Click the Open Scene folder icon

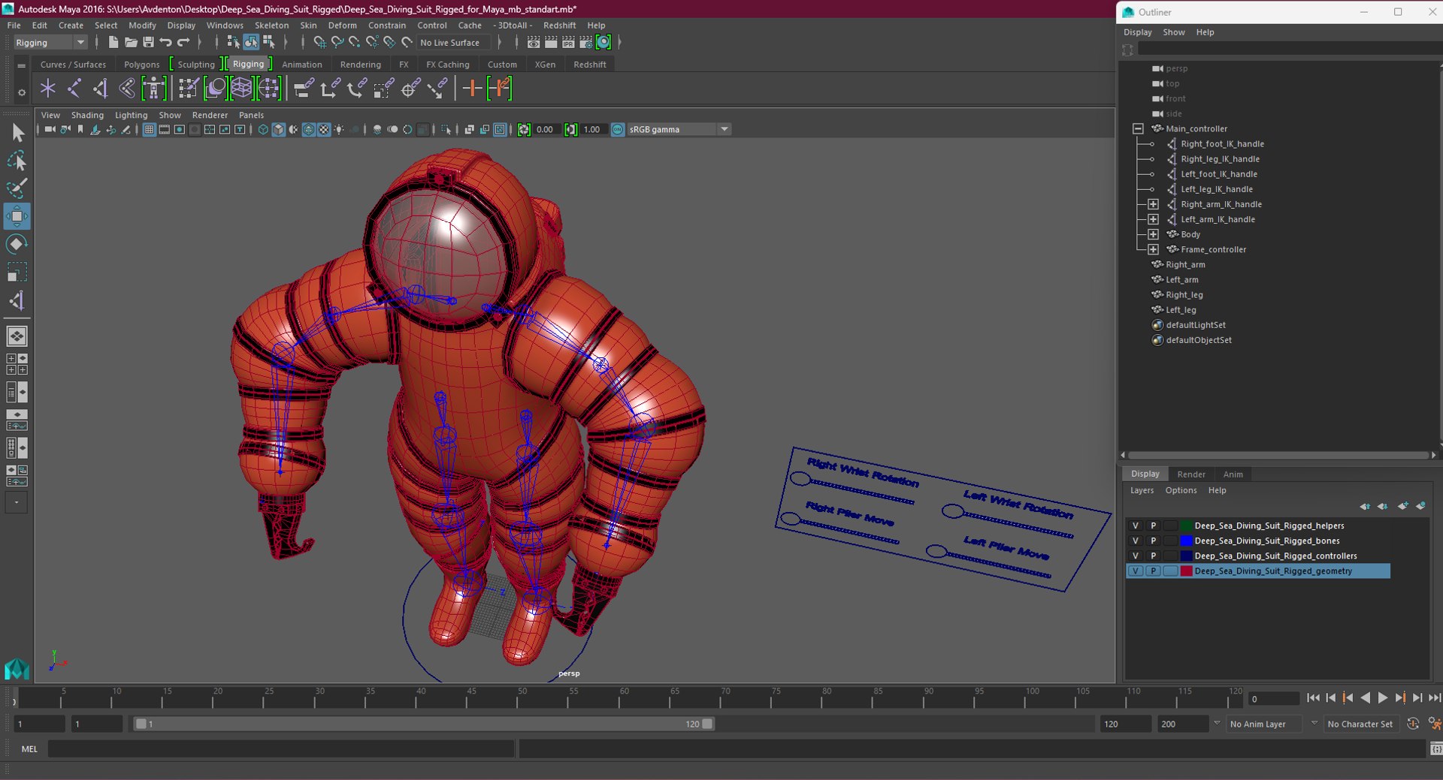(x=131, y=42)
